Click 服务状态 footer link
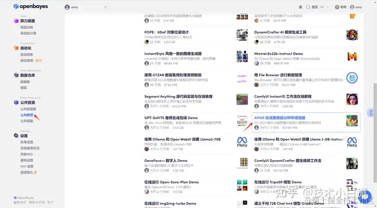This screenshot has height=208, width=377. click(x=20, y=202)
